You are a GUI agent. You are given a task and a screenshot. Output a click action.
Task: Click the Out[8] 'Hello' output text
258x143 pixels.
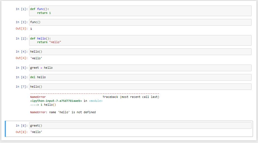click(36, 132)
